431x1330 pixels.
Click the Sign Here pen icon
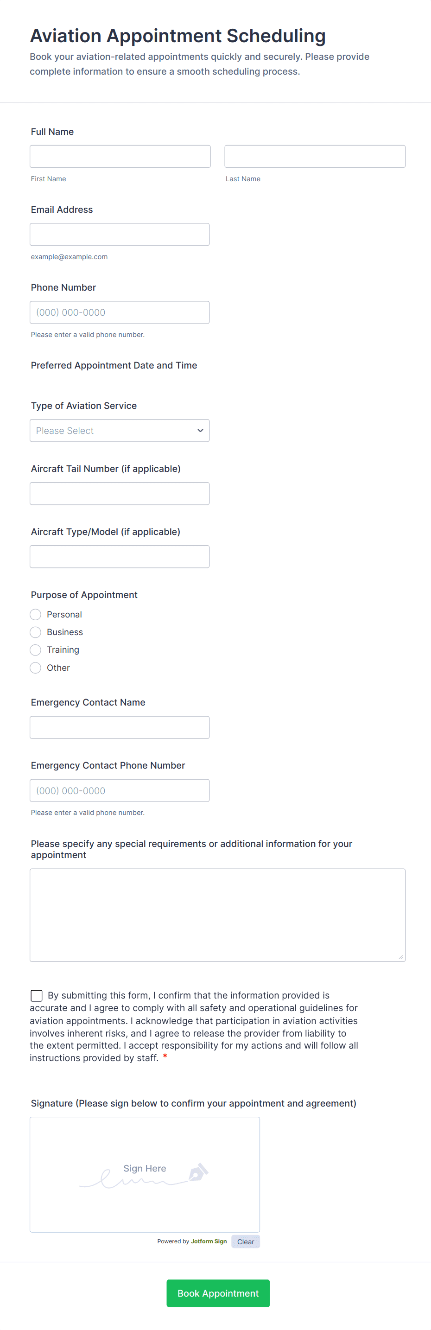(x=198, y=1172)
